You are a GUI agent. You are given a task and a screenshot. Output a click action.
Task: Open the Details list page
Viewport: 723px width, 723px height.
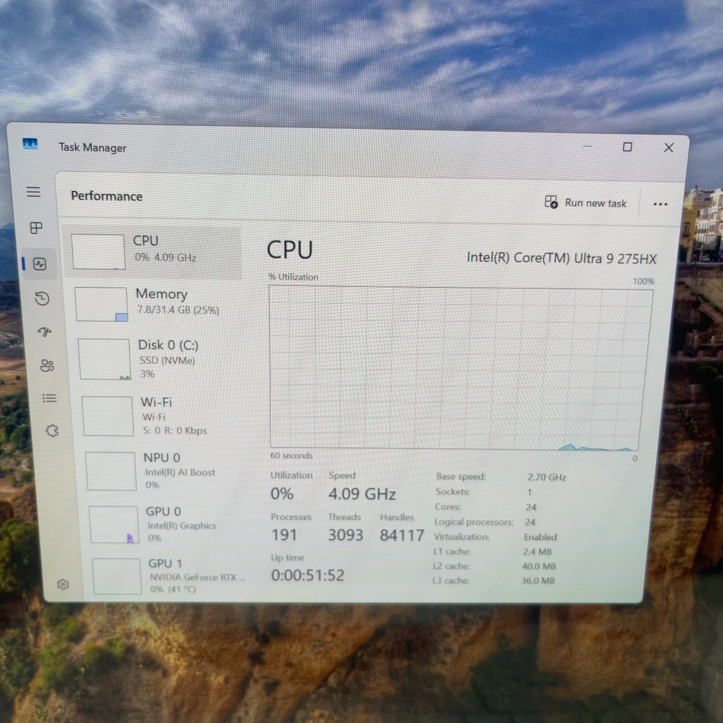tap(50, 398)
